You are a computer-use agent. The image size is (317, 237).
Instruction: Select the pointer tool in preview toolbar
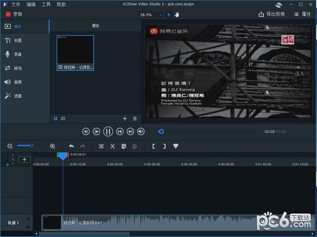[169, 15]
